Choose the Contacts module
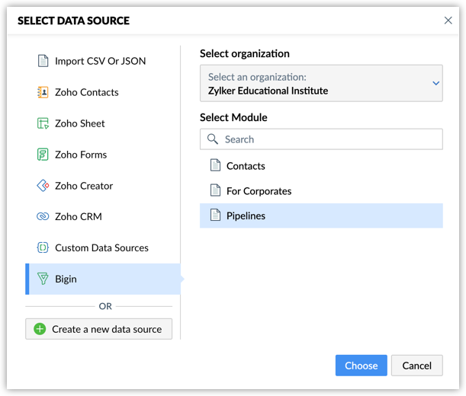Image resolution: width=466 pixels, height=396 pixels. 321,166
